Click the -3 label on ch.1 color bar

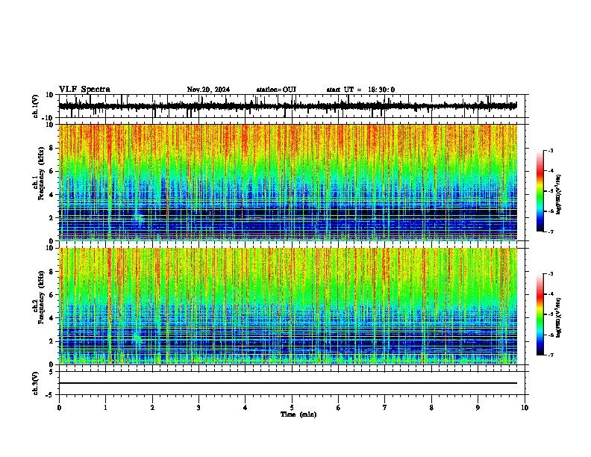(x=551, y=151)
